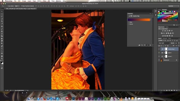Click the Gradient Map 1 layer mask thumbnail

(x=166, y=49)
